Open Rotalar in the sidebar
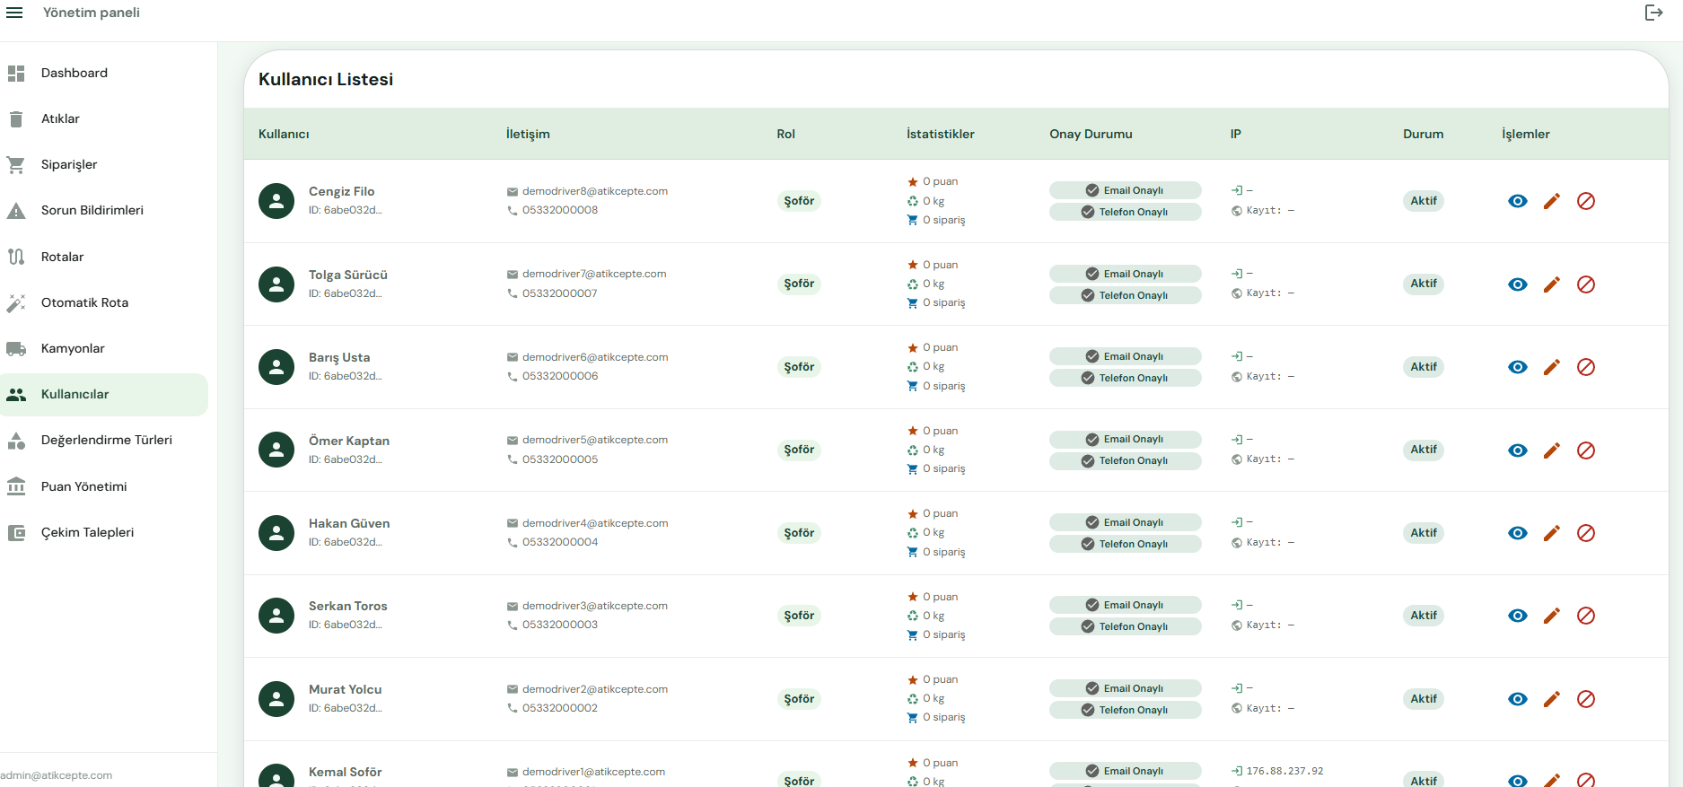This screenshot has height=787, width=1683. pos(104,257)
